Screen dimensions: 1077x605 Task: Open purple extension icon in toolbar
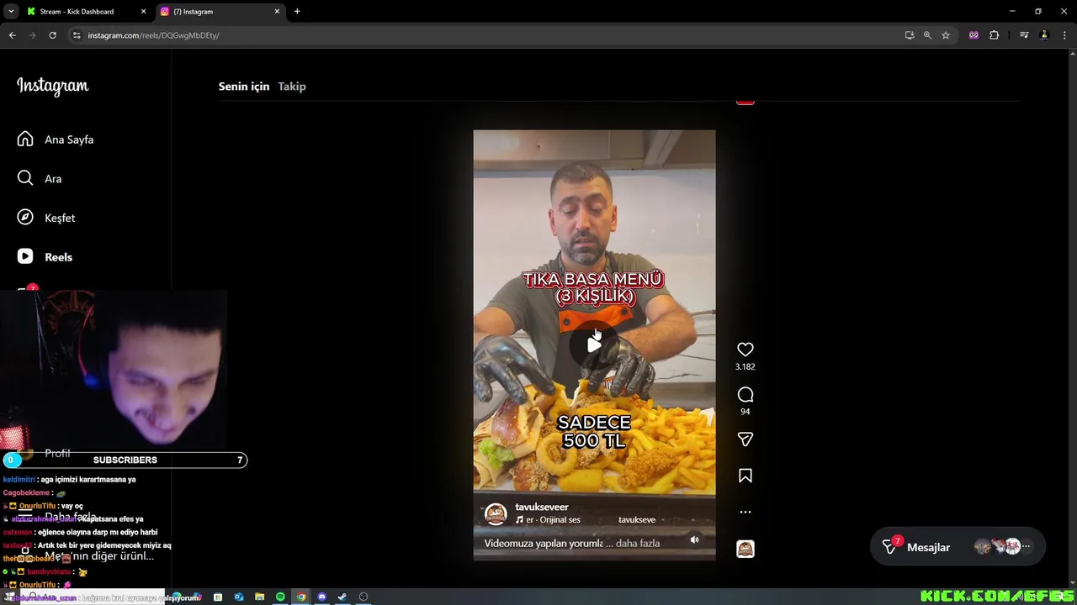(x=974, y=35)
